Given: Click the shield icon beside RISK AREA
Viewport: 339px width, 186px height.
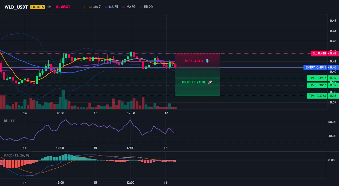Looking at the screenshot, I should [207, 61].
